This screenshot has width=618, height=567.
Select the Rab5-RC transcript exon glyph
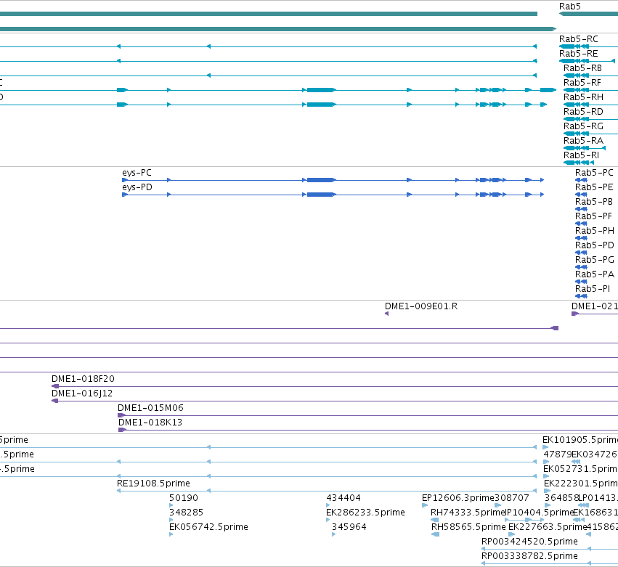(574, 46)
